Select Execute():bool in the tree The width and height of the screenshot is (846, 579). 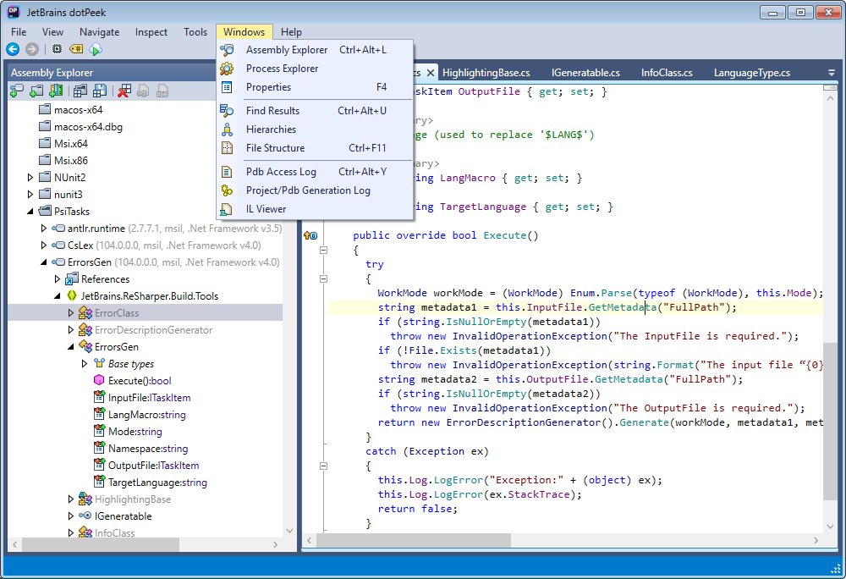tap(139, 381)
